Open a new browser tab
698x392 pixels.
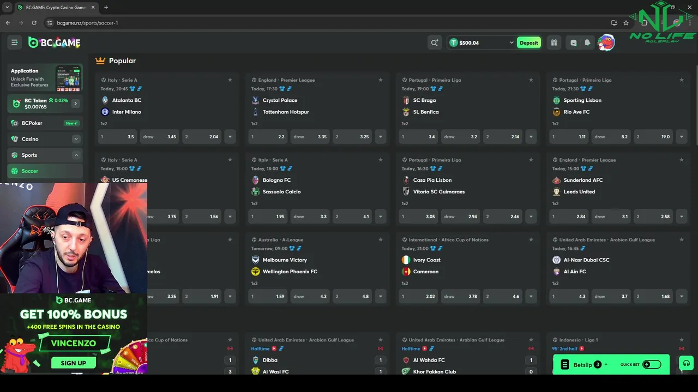click(x=106, y=7)
